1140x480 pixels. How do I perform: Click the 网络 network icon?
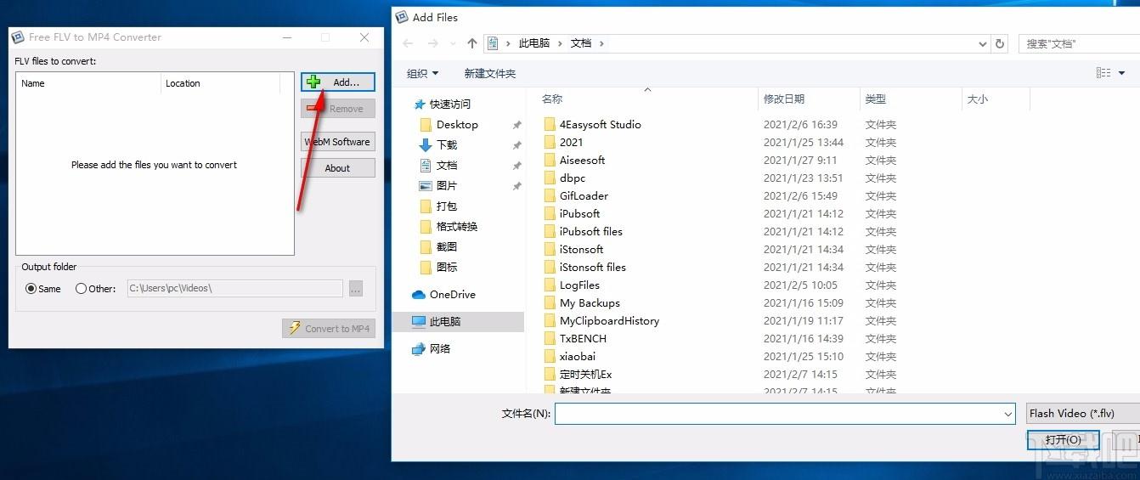point(418,349)
